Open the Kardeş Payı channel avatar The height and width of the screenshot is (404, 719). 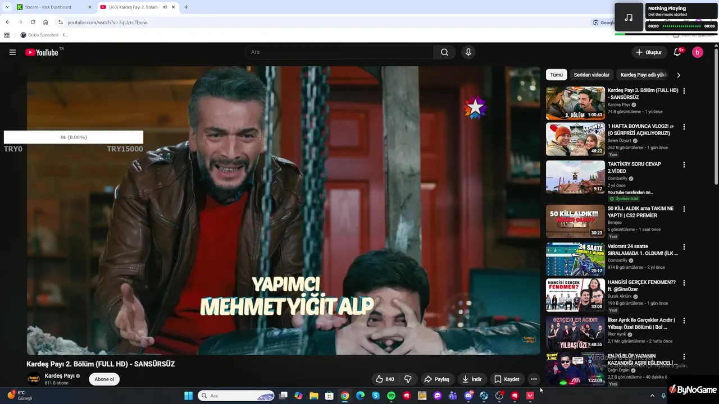click(34, 379)
